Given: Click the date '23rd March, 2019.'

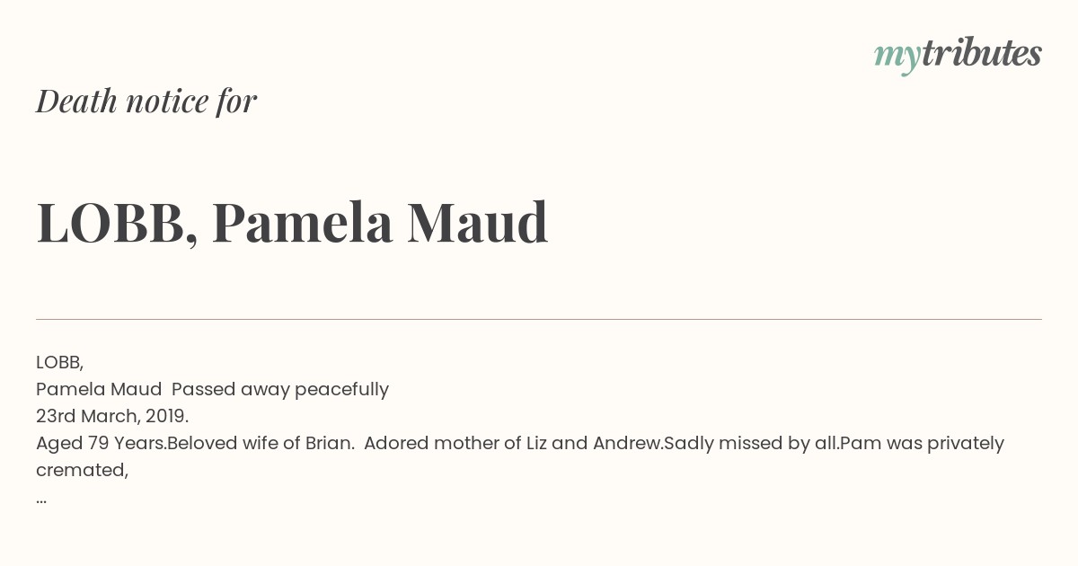Looking at the screenshot, I should point(112,417).
